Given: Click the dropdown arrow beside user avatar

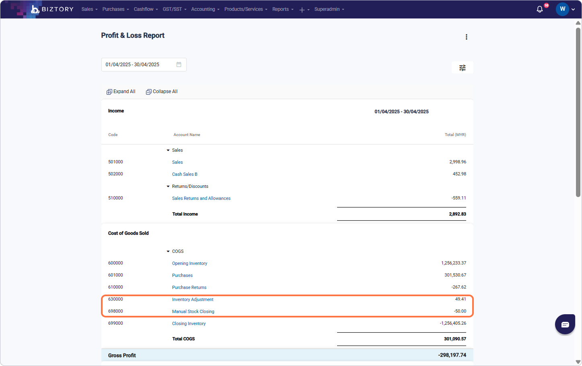Looking at the screenshot, I should [573, 10].
